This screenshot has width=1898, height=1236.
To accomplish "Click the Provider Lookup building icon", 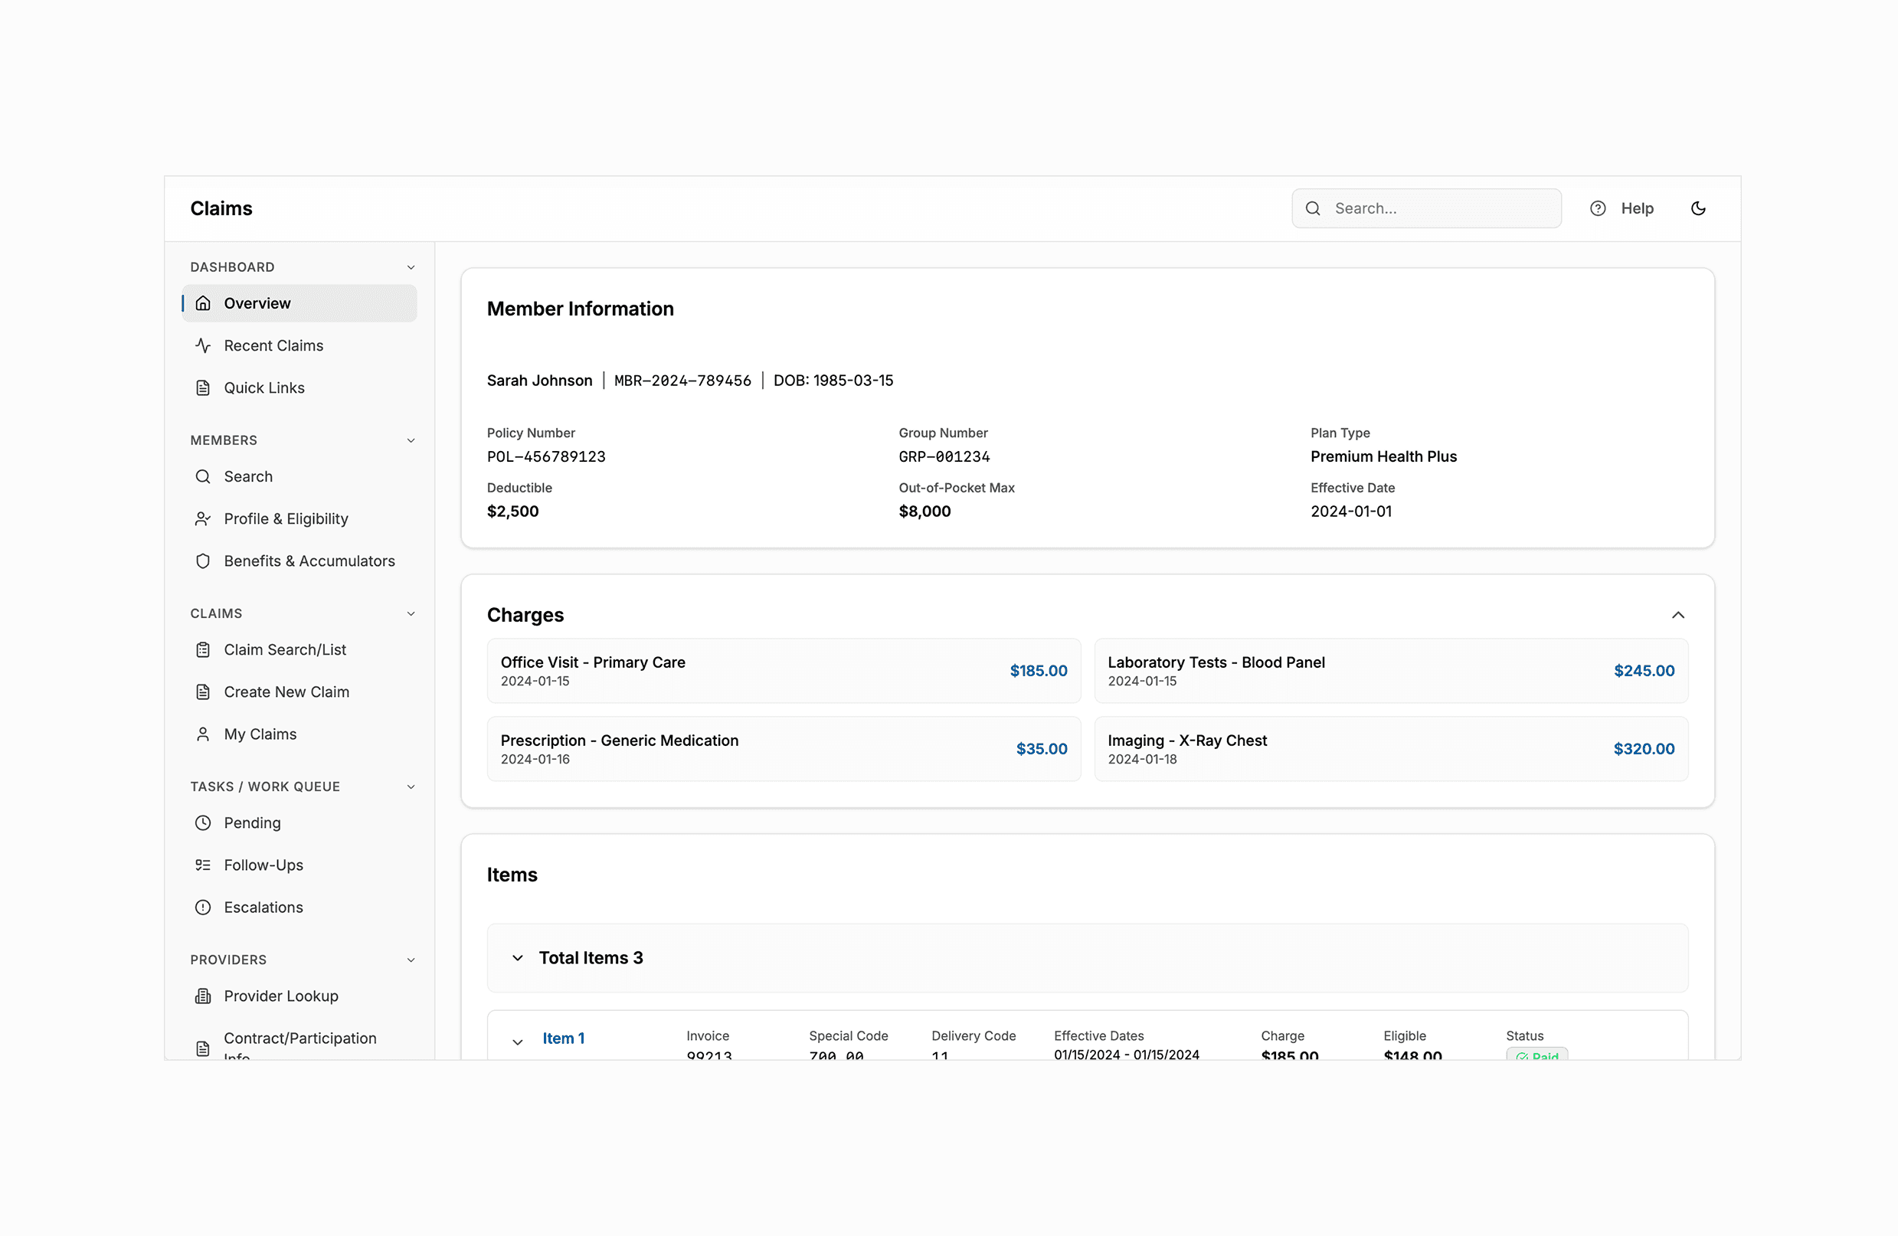I will click(x=204, y=996).
